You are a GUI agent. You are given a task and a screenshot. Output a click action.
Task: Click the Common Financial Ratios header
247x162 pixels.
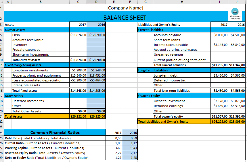[55, 132]
